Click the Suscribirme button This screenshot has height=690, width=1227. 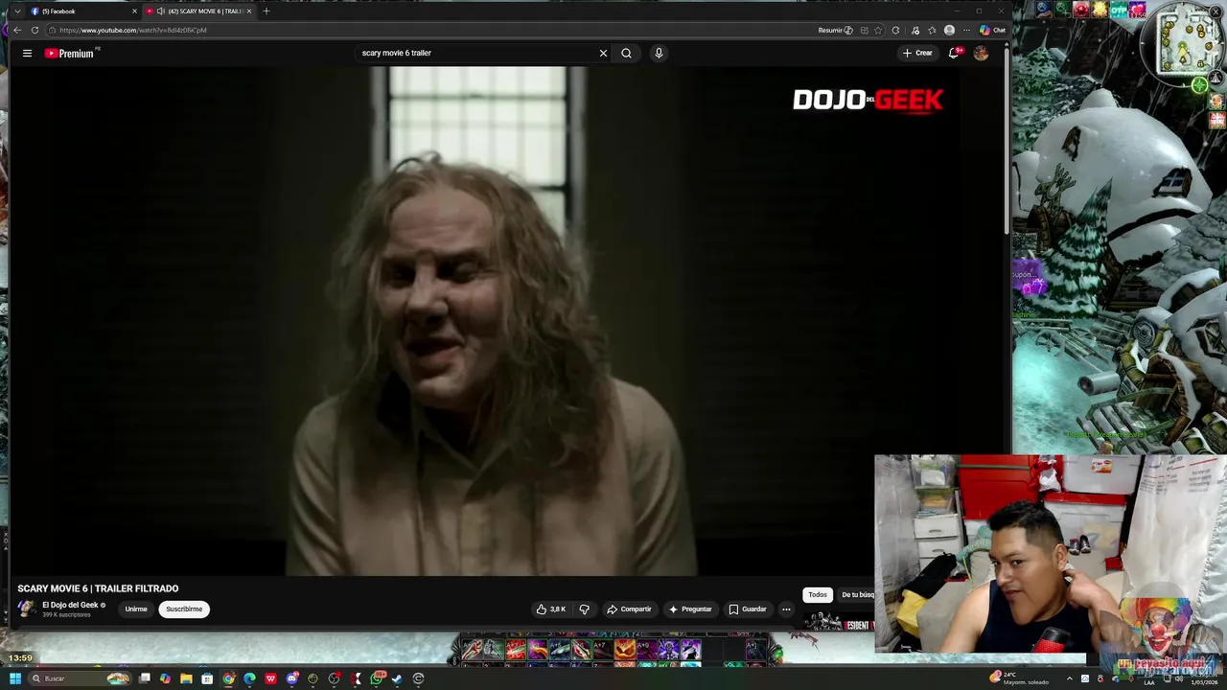184,609
